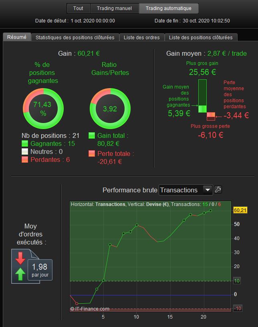Image resolution: width=258 pixels, height=327 pixels.
Task: Click Nb de positions : 21 text
Action: (x=50, y=135)
